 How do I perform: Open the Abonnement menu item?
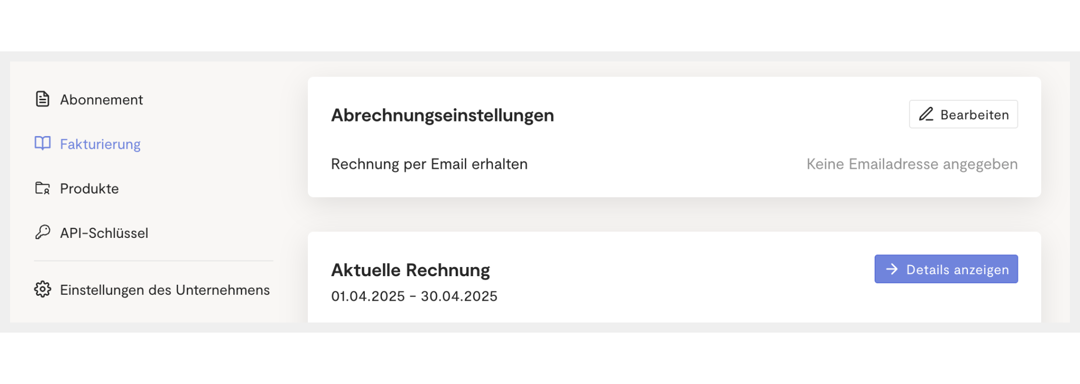[x=89, y=99]
